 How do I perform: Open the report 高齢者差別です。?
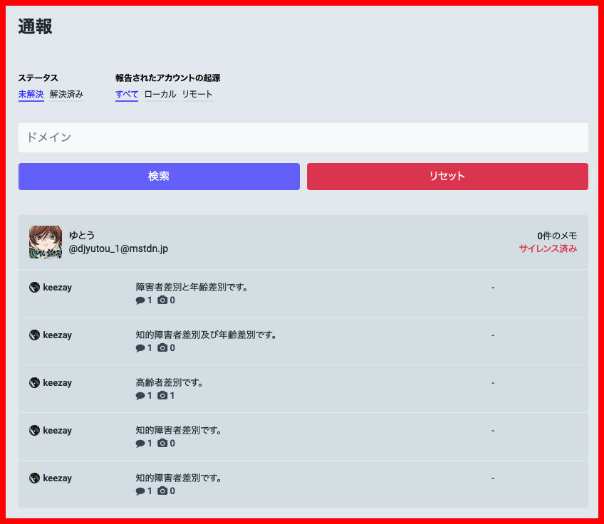click(169, 383)
